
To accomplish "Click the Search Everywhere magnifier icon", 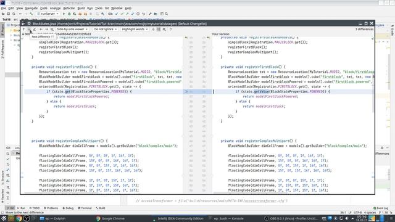I will pos(166,14).
